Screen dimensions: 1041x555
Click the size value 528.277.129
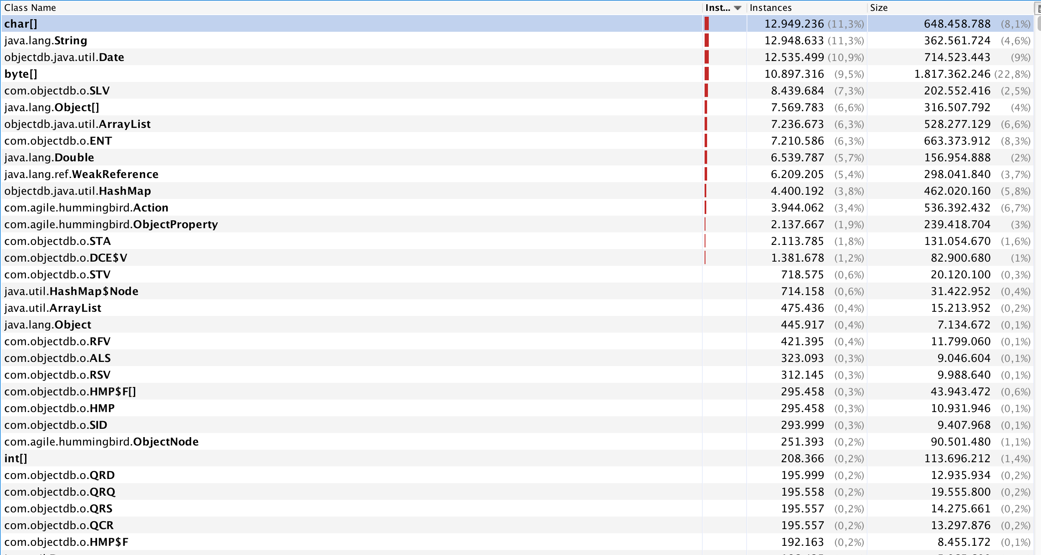957,124
